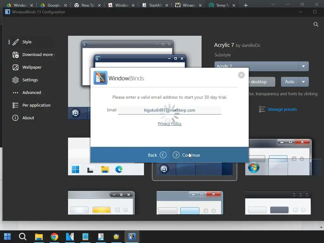Close the trial email dialog
The width and height of the screenshot is (324, 243).
point(241,75)
